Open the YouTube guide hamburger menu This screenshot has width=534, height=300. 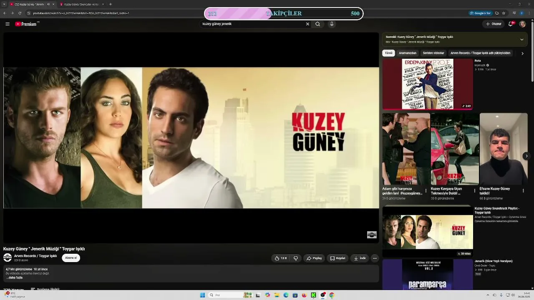tap(8, 24)
